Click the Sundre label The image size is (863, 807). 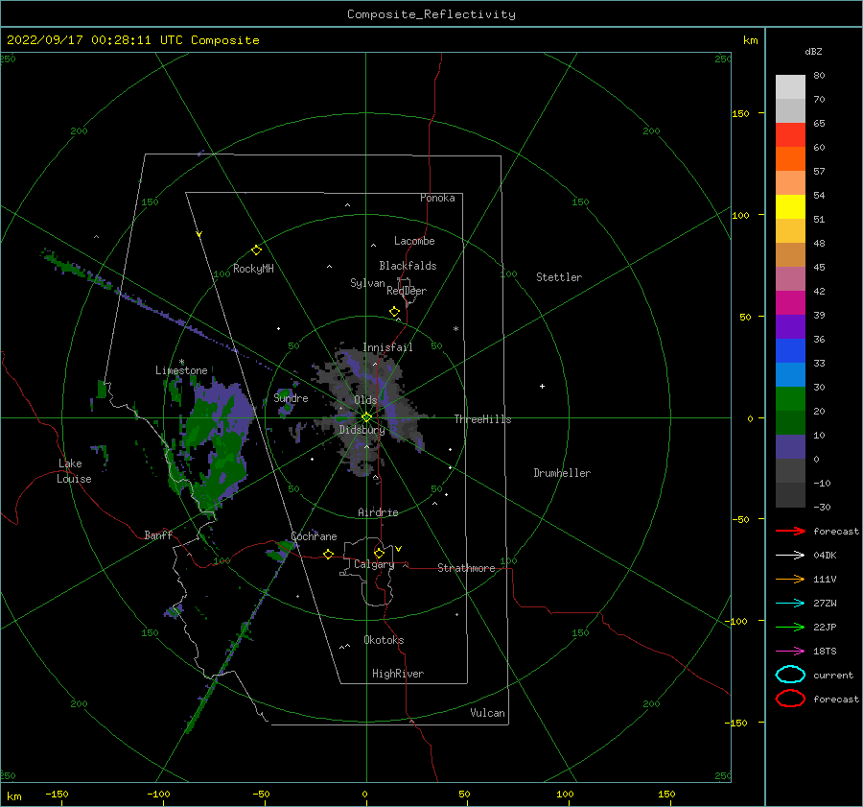[x=291, y=397]
